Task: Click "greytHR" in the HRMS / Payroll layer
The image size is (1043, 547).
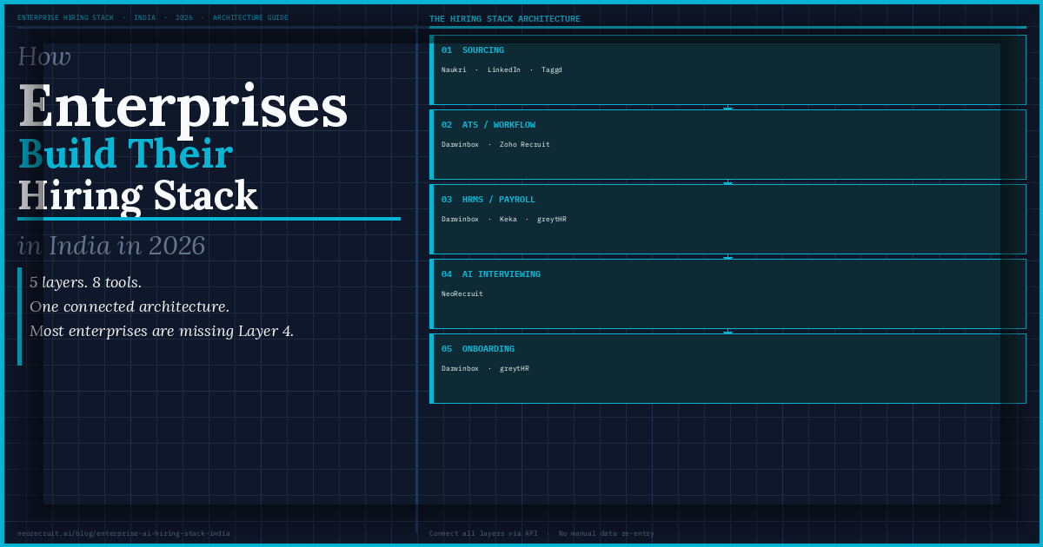Action: (x=552, y=219)
